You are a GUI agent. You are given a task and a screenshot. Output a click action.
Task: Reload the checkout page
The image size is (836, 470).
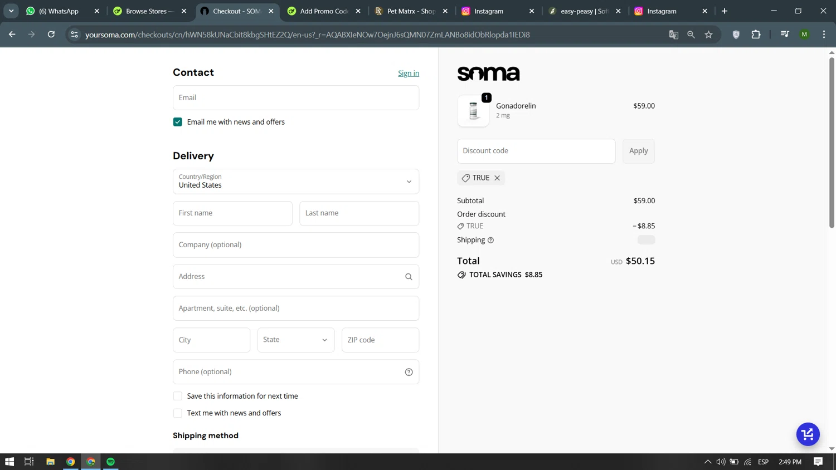(51, 35)
